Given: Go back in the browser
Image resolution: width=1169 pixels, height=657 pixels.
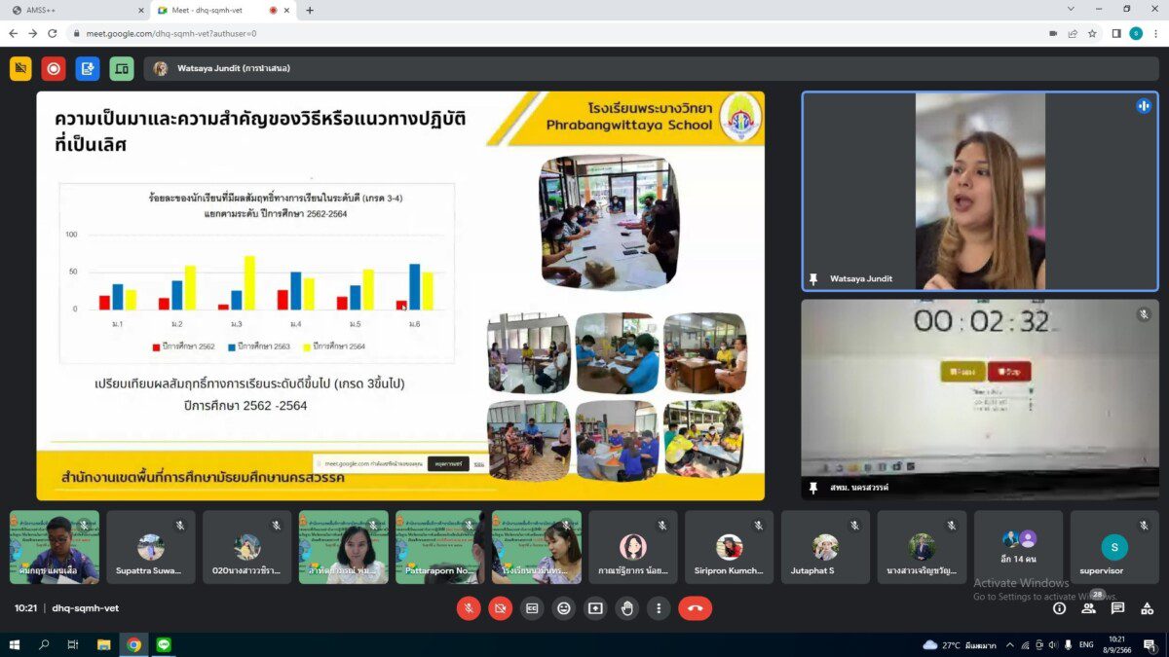Looking at the screenshot, I should (x=13, y=33).
